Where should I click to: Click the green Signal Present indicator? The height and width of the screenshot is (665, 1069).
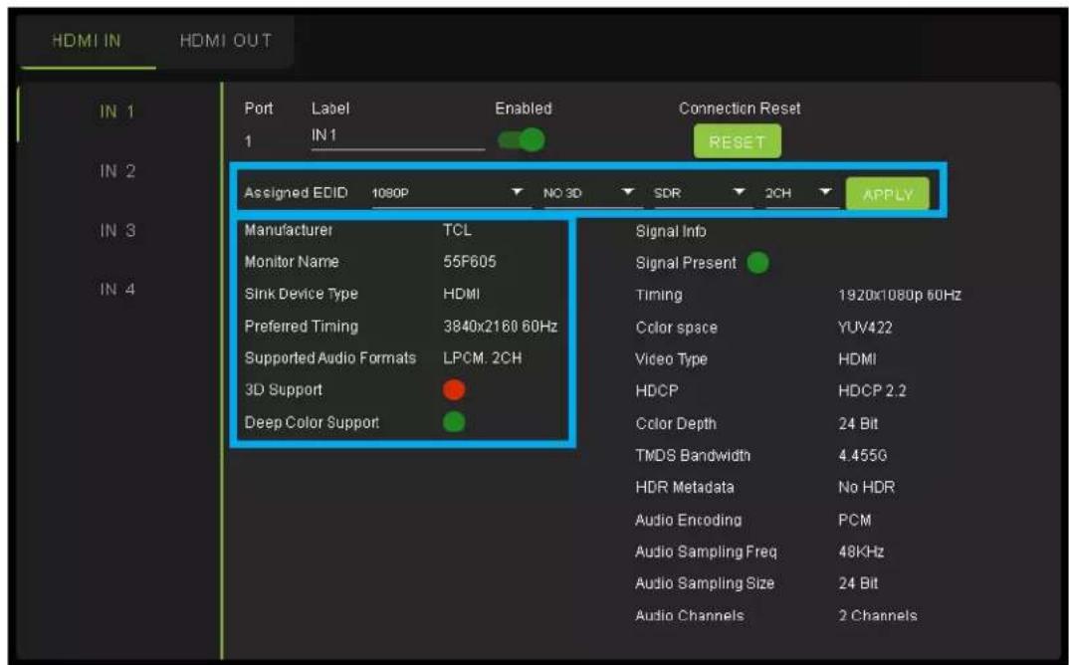(x=758, y=263)
